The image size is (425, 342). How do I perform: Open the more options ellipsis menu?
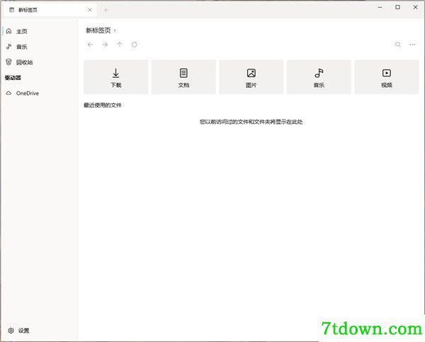[x=412, y=45]
